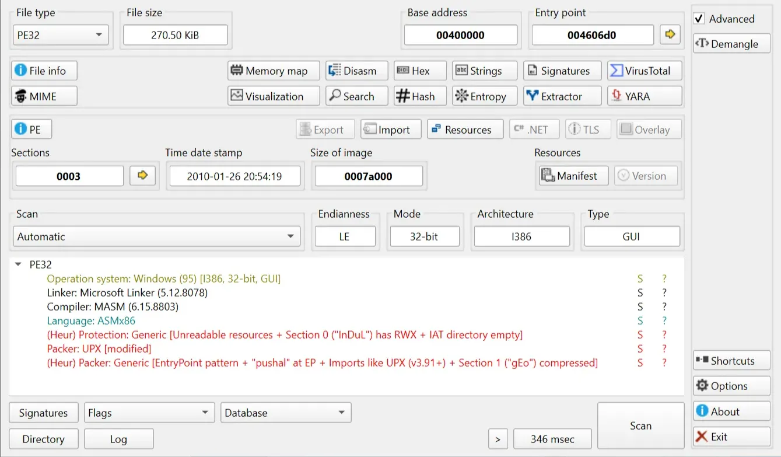The width and height of the screenshot is (781, 457).
Task: Go to entry point via arrow button
Action: (670, 34)
